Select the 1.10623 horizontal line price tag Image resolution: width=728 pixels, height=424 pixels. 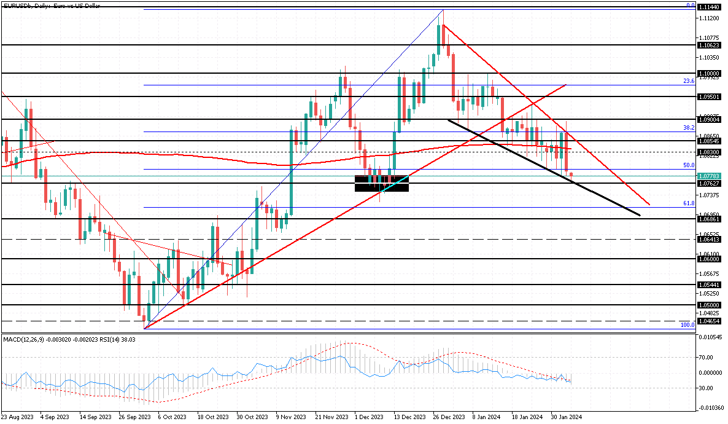coord(710,45)
